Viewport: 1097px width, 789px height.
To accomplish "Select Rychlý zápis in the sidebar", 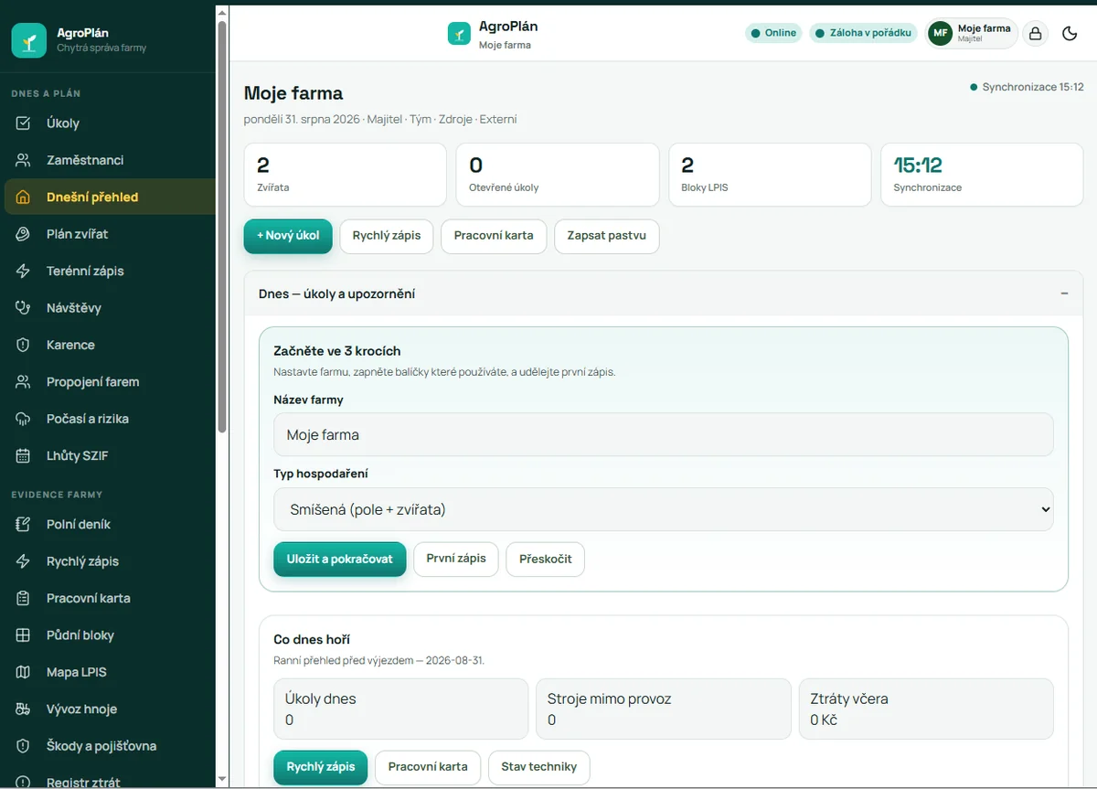I will pos(109,561).
